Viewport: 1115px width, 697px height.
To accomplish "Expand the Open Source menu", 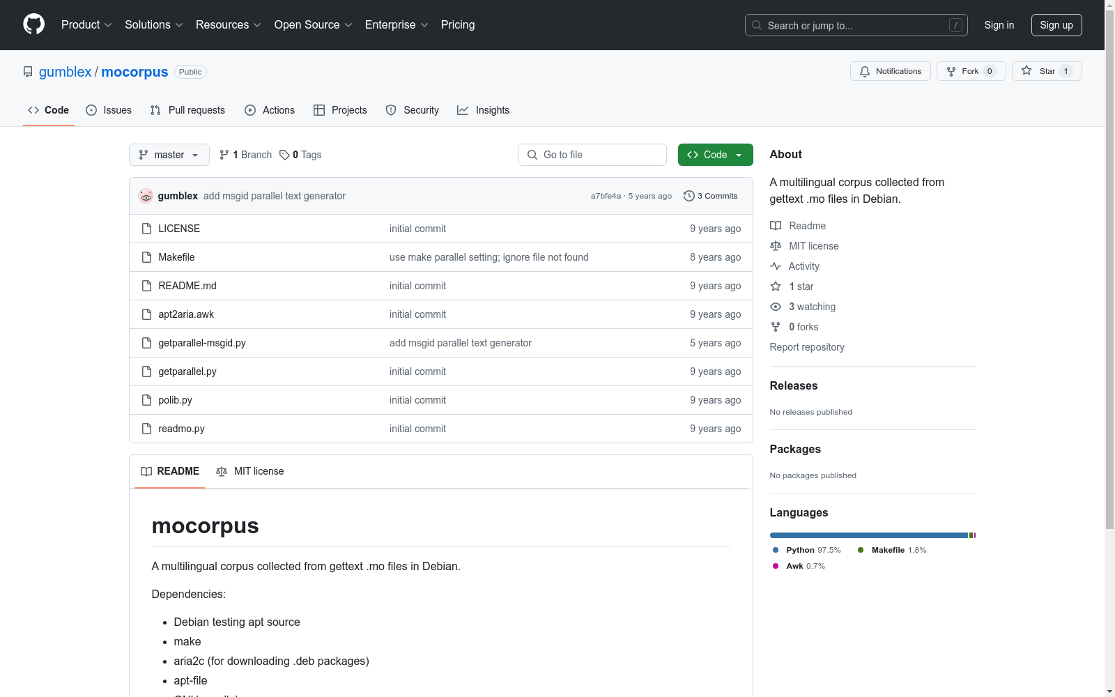I will (x=313, y=24).
